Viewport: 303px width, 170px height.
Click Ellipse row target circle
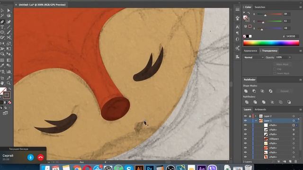[x=294, y=139]
